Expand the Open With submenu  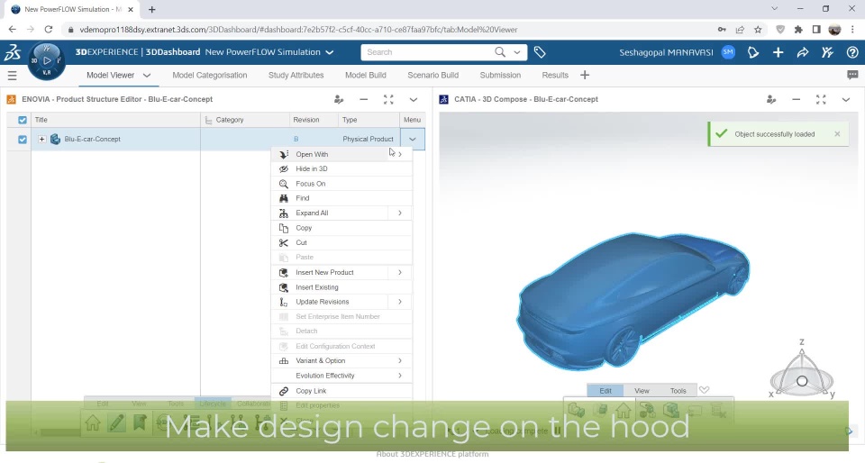coord(400,154)
